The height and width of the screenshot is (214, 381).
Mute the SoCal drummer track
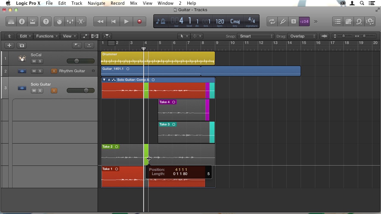click(34, 61)
